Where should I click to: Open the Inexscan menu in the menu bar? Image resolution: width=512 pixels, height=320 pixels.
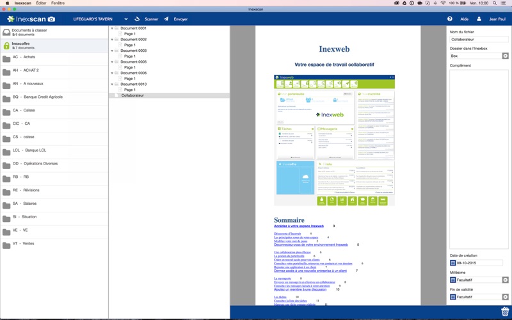click(x=23, y=3)
